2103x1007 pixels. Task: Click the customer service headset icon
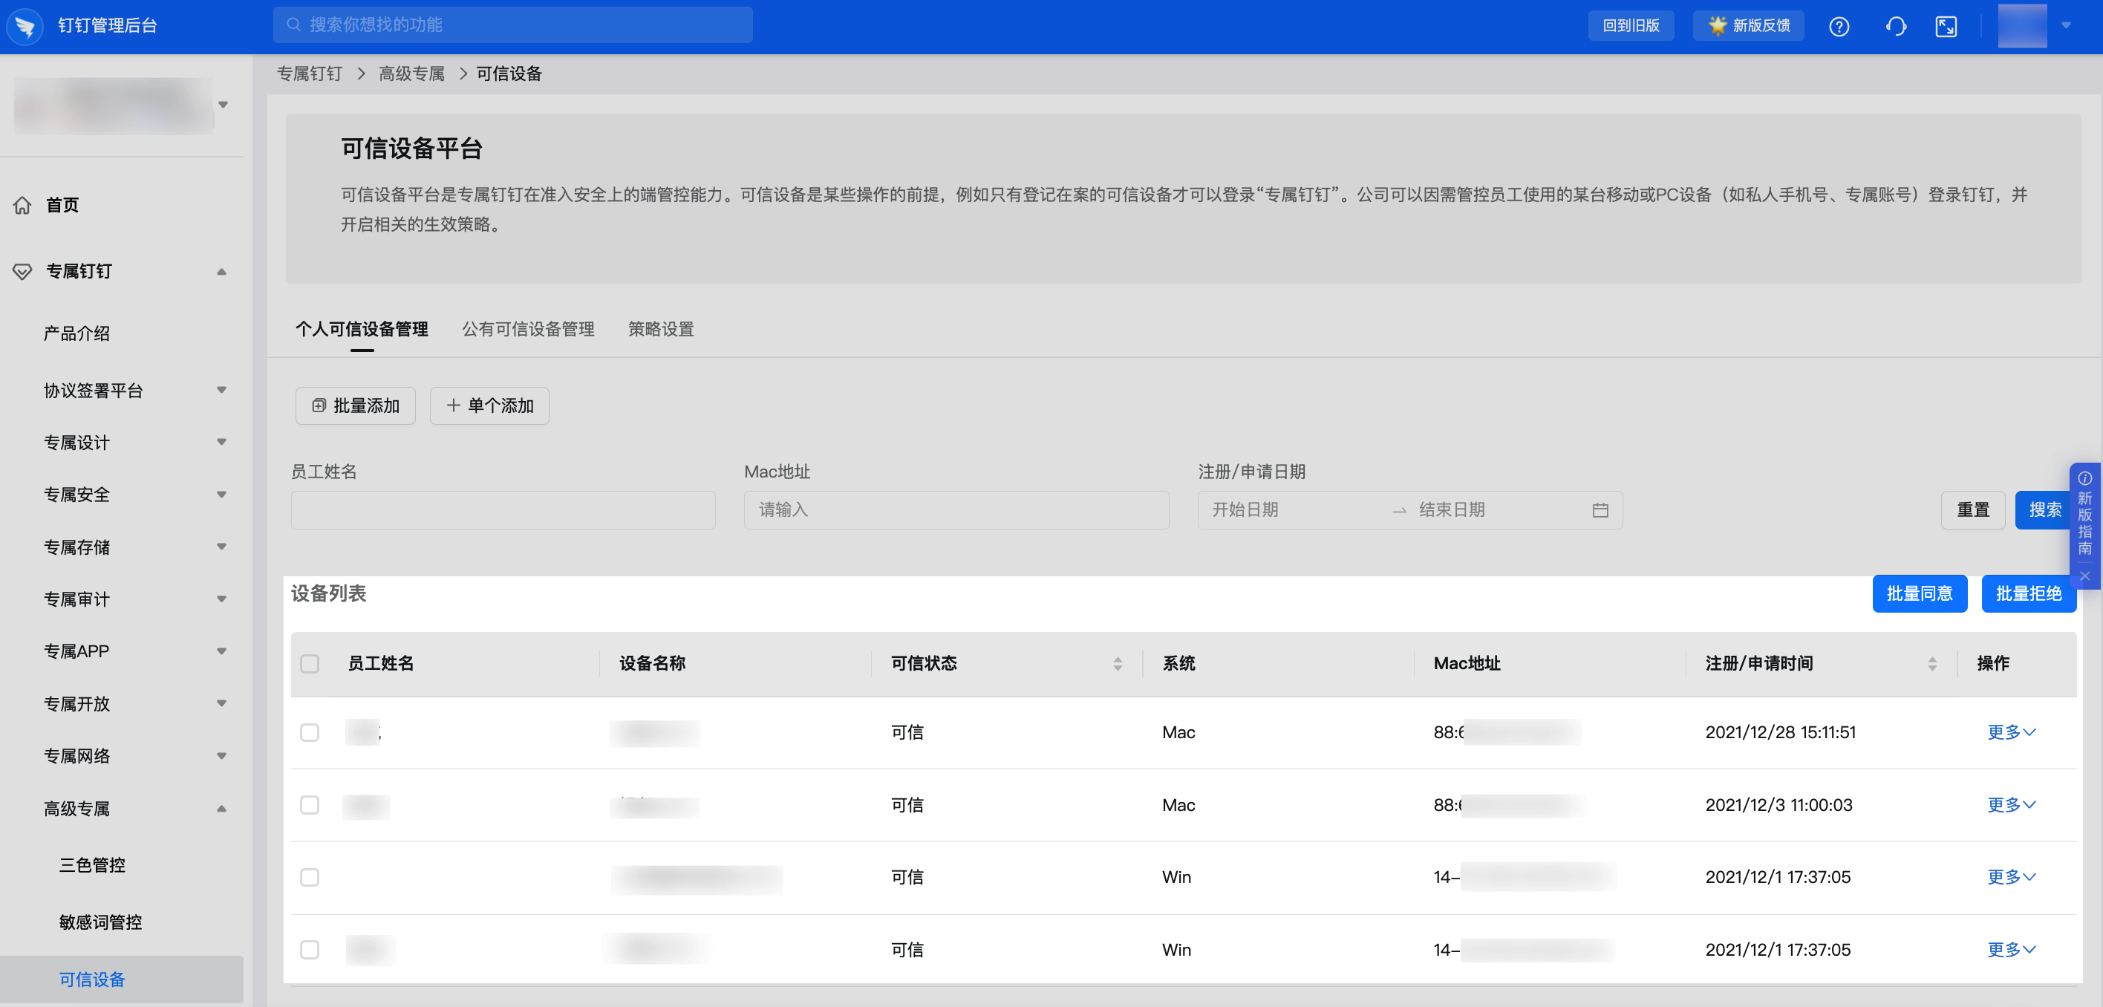click(x=1896, y=26)
